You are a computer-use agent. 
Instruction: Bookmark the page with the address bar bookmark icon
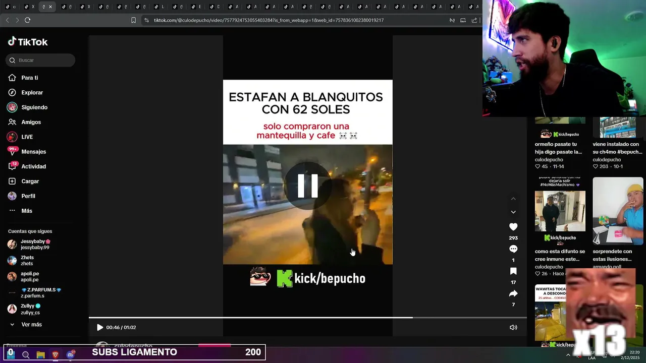pyautogui.click(x=133, y=20)
